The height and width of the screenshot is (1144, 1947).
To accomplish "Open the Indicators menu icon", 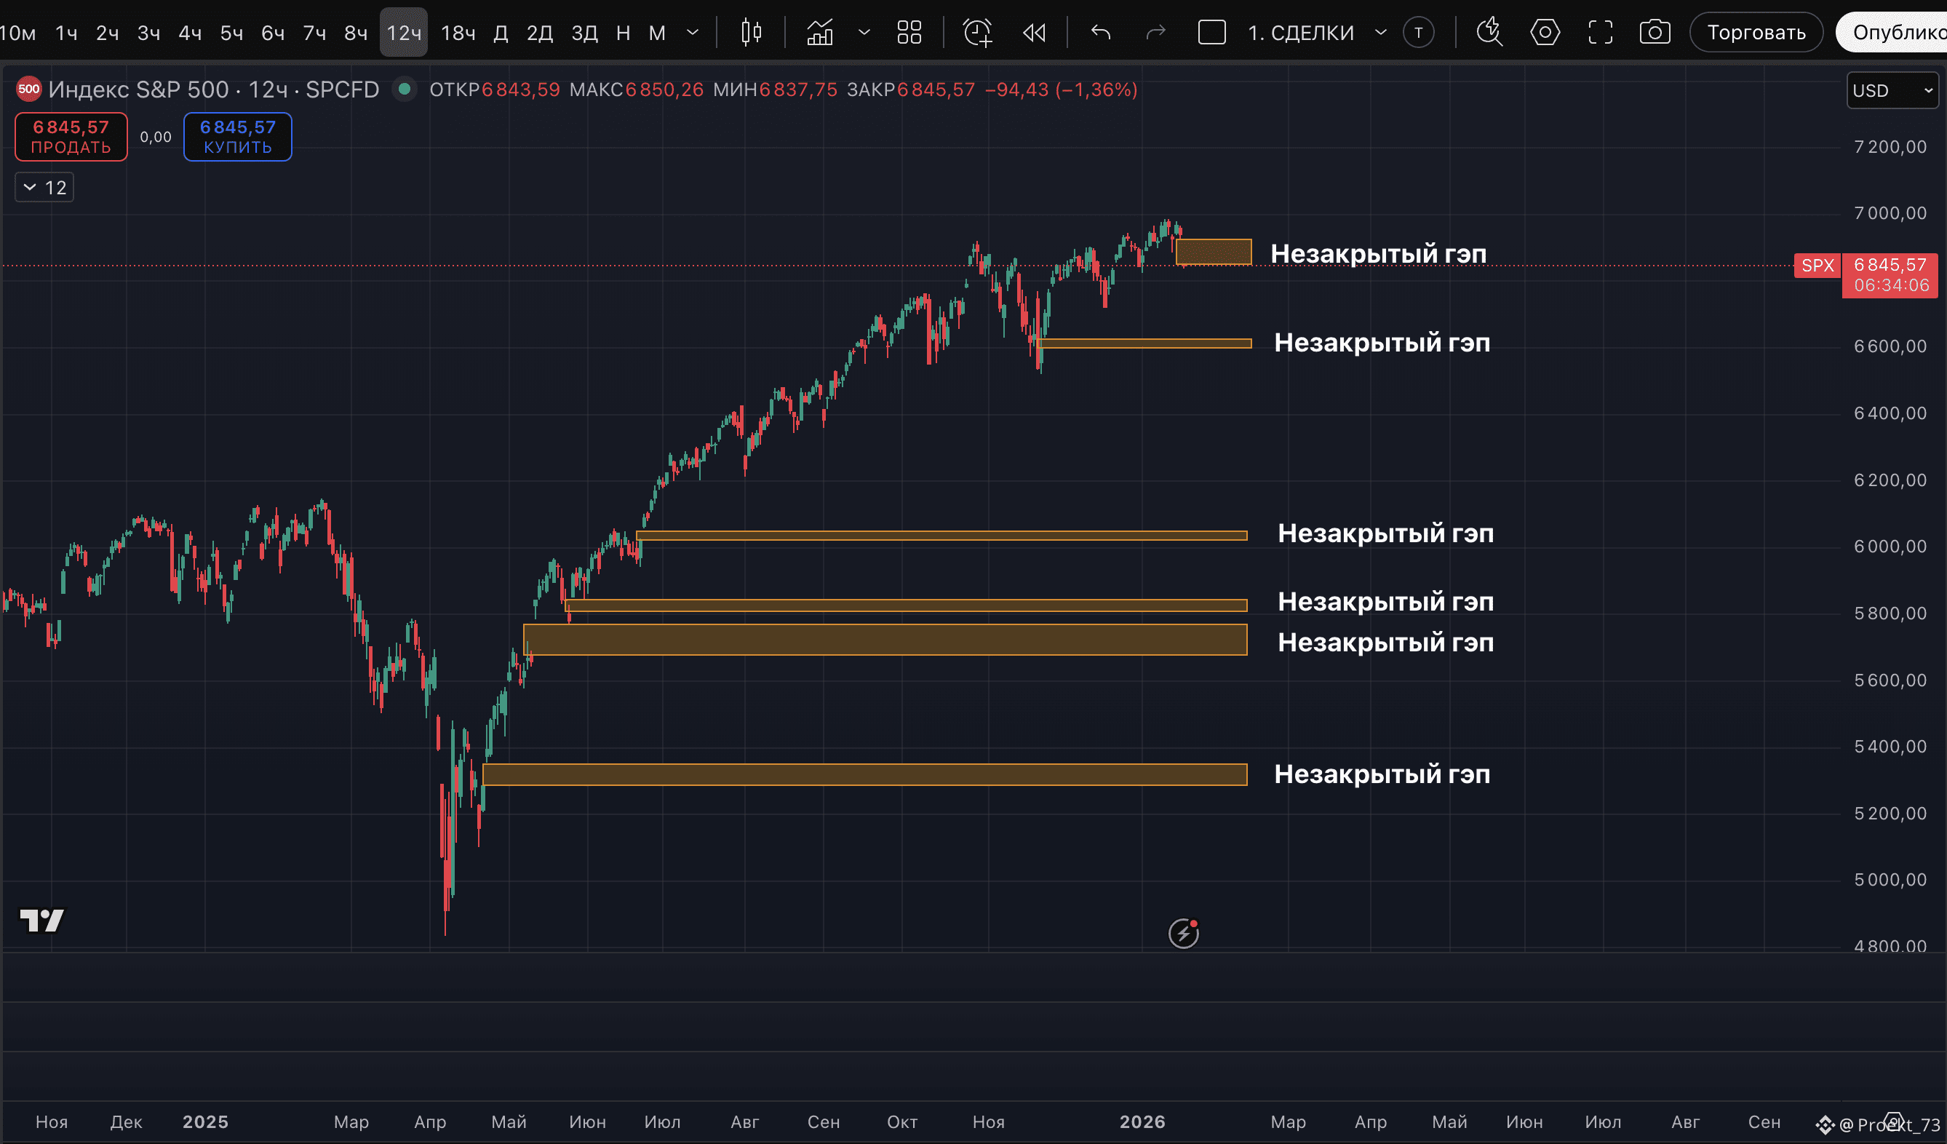I will click(x=820, y=33).
